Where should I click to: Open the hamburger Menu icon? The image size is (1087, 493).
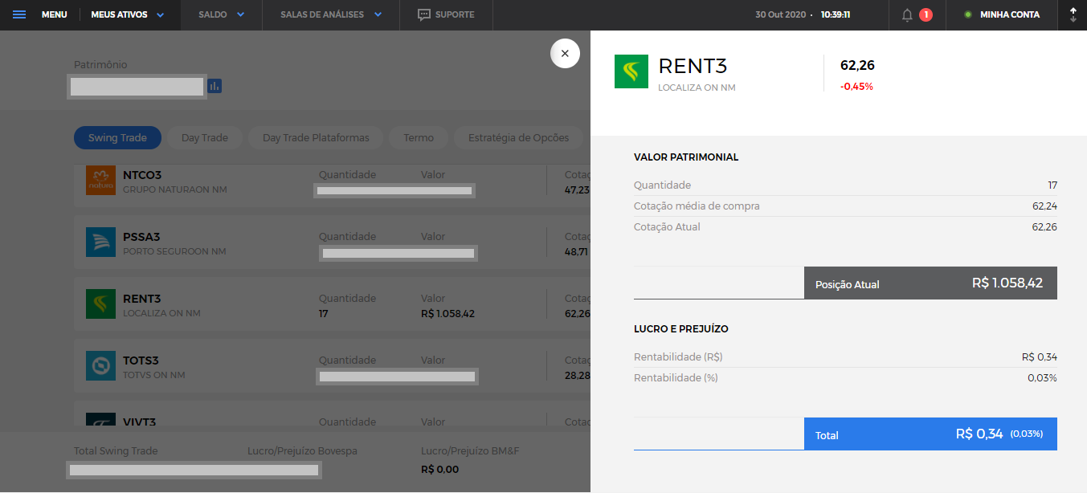click(x=19, y=14)
